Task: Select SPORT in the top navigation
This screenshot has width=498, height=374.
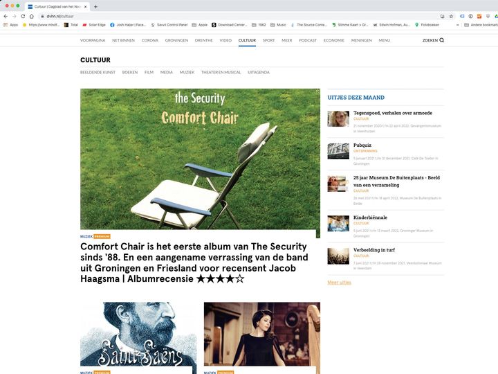Action: (268, 40)
